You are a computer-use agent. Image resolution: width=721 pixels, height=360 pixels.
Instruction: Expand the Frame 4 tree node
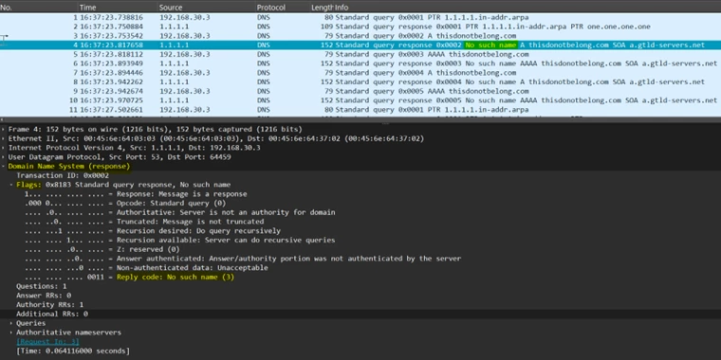4,130
